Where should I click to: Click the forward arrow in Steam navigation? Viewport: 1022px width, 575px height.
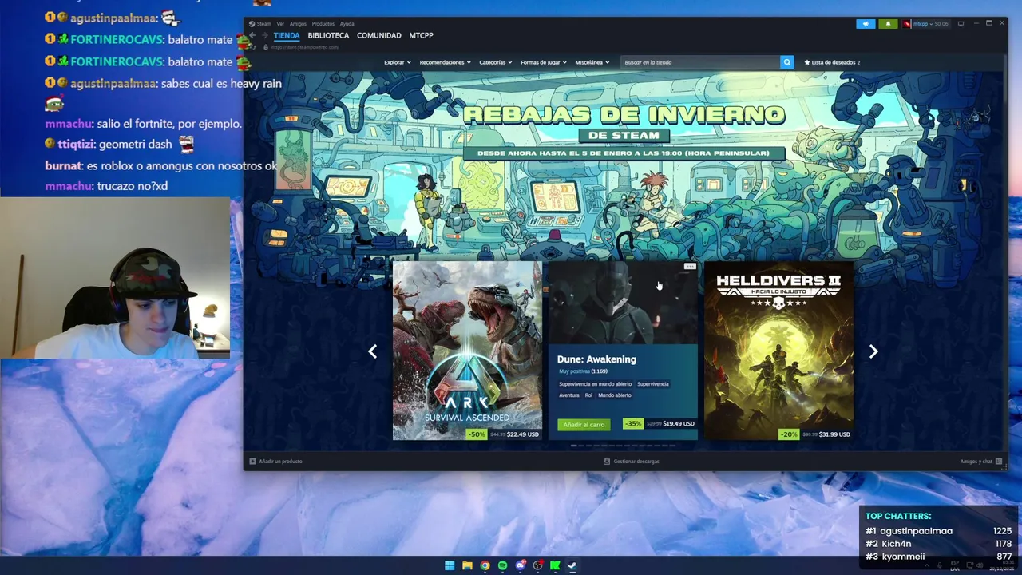(x=265, y=35)
